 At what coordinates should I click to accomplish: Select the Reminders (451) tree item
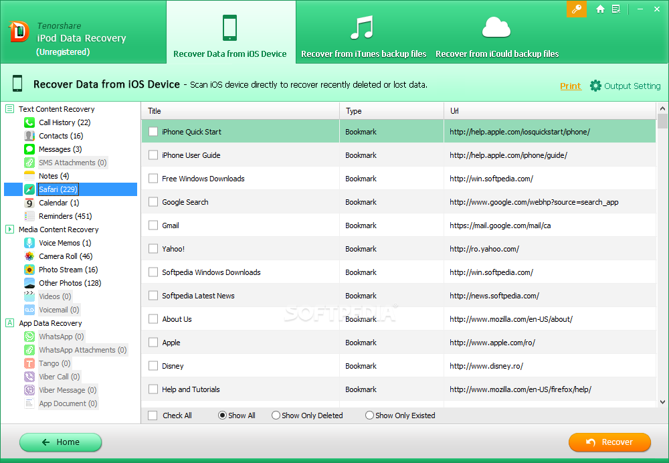click(66, 216)
